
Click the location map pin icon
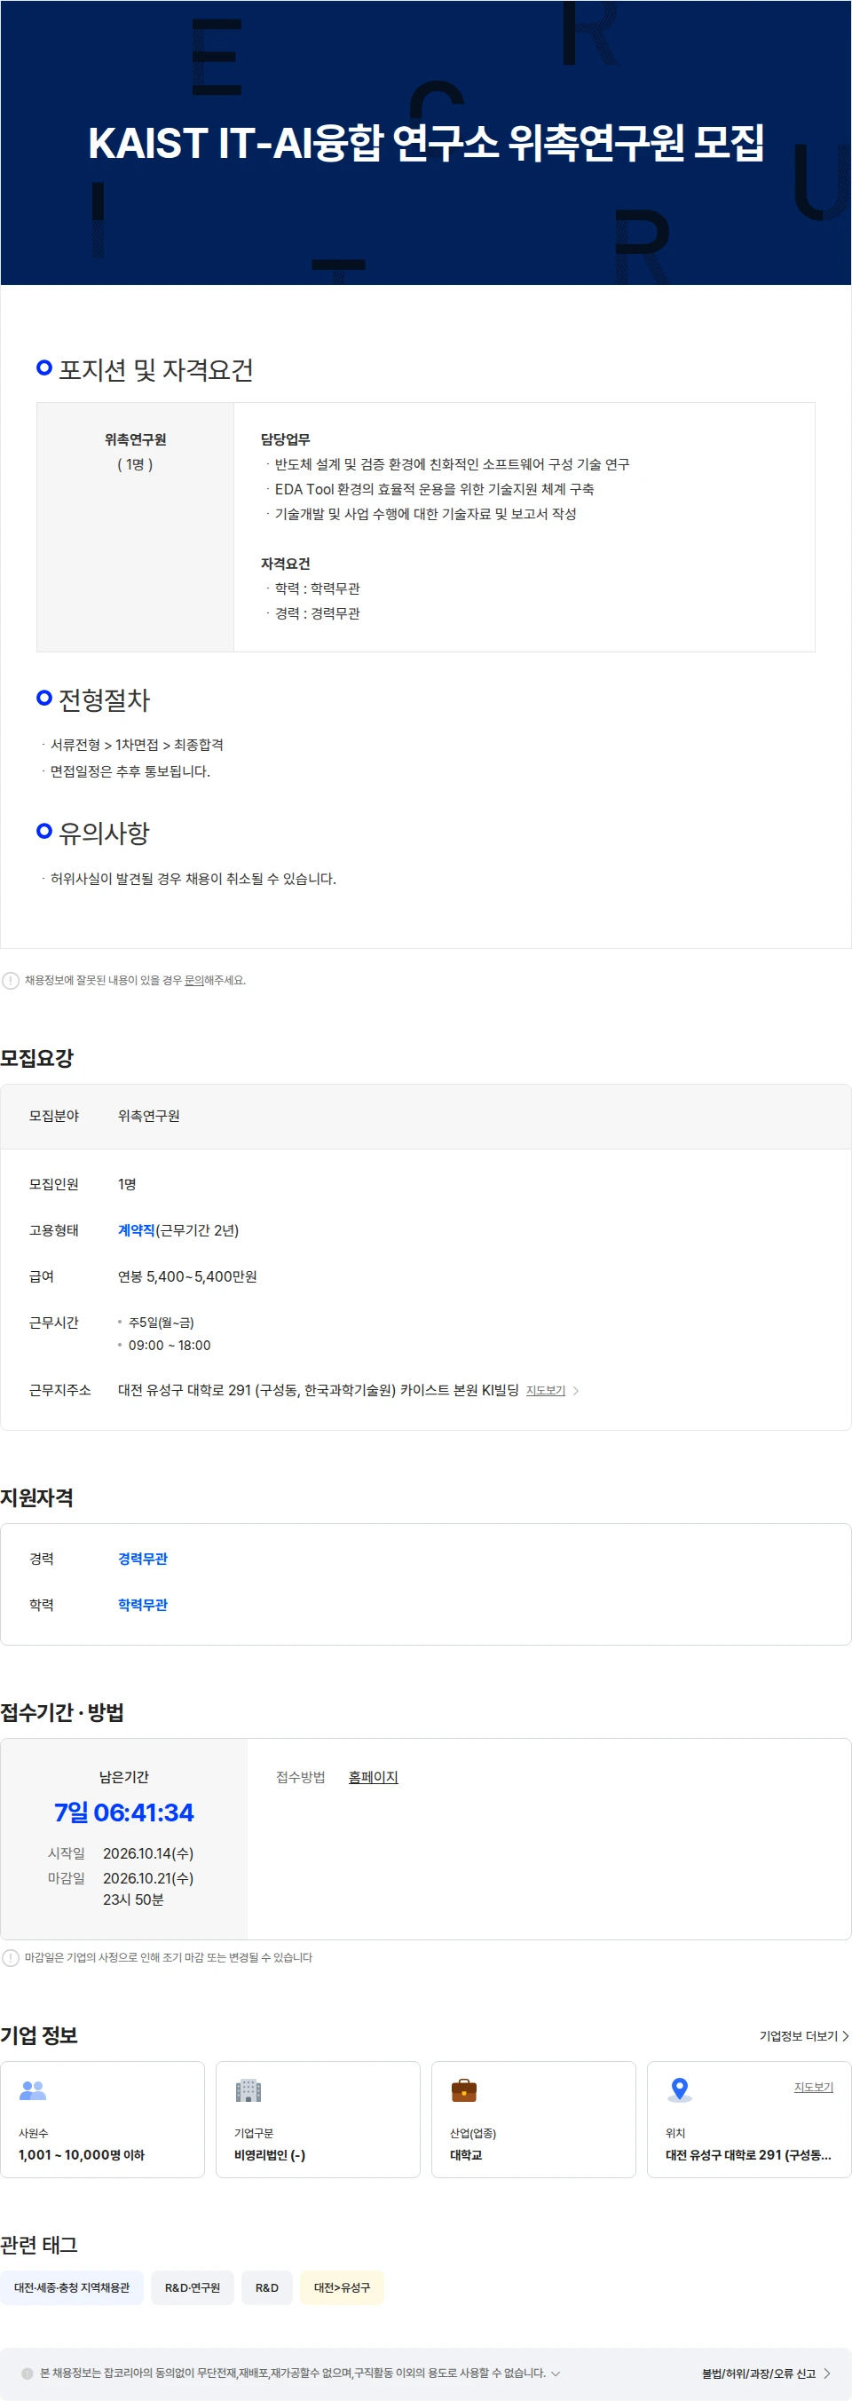680,2090
